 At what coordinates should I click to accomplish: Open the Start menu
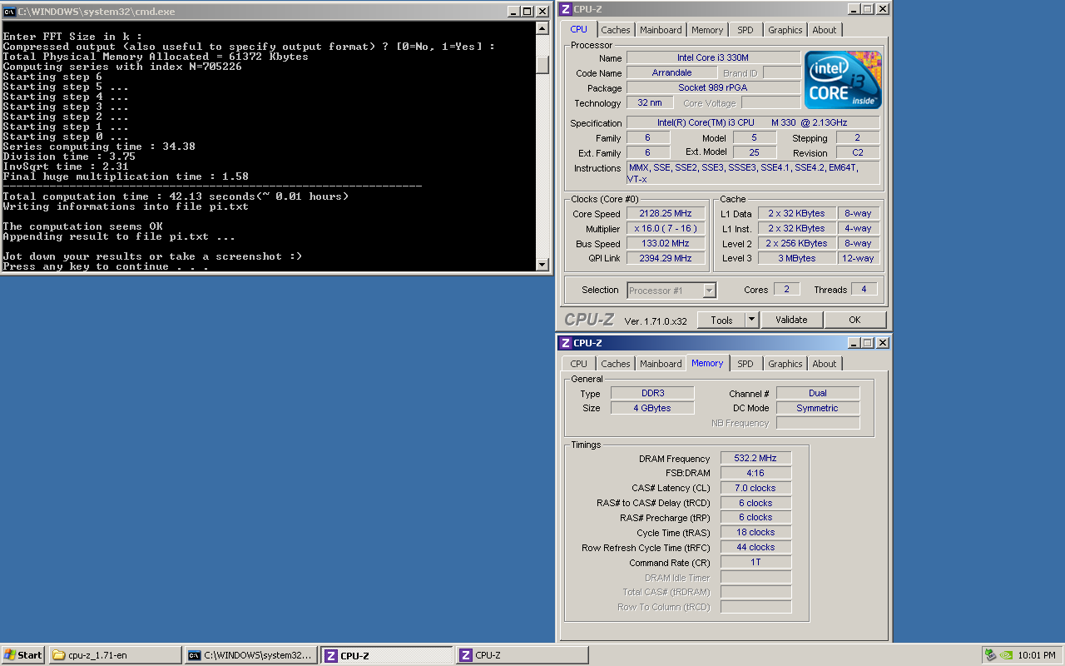23,655
